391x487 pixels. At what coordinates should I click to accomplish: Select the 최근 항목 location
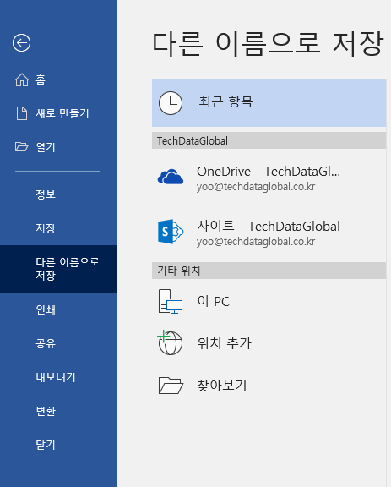pos(269,103)
